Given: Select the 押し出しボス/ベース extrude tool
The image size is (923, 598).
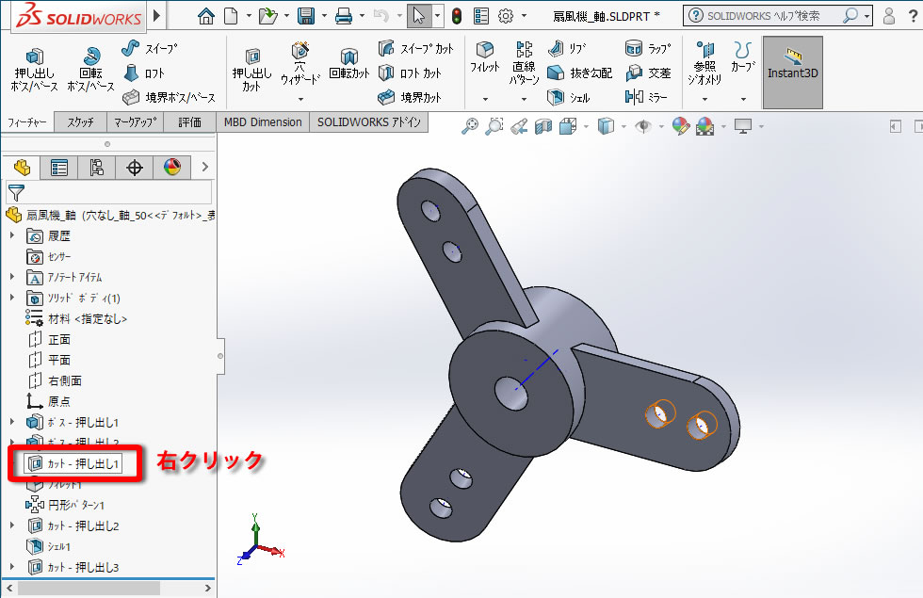Looking at the screenshot, I should [34, 70].
